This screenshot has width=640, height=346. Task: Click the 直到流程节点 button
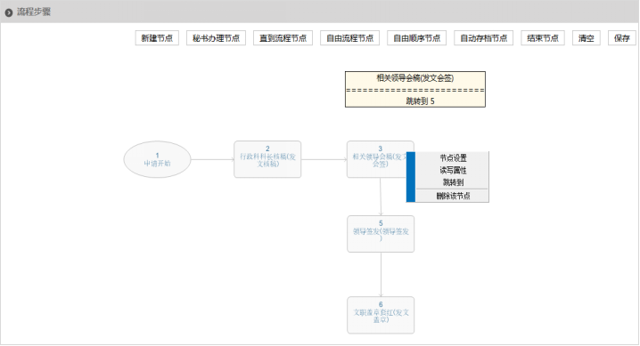[x=283, y=38]
